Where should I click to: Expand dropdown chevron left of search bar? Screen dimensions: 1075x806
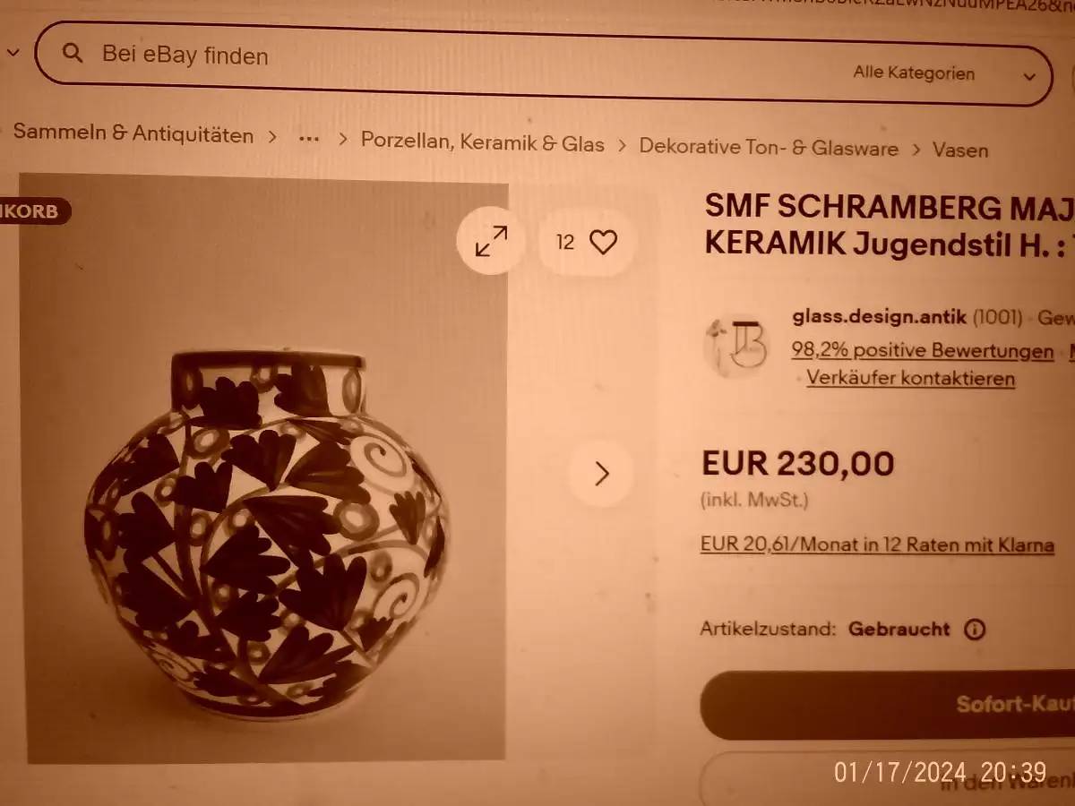coord(12,53)
